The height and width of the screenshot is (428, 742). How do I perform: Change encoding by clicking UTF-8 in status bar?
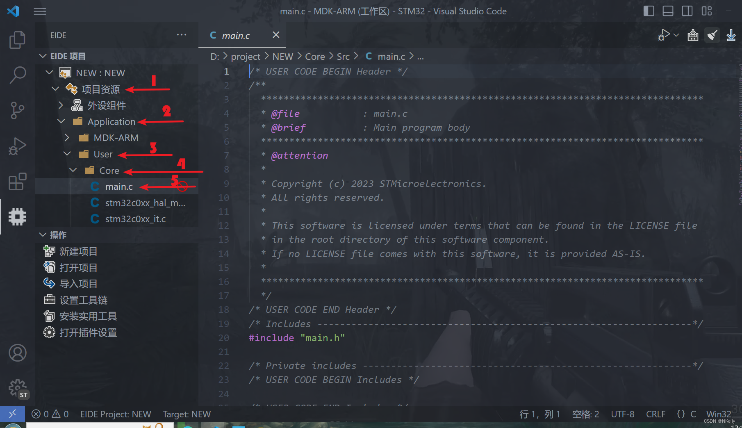[623, 414]
